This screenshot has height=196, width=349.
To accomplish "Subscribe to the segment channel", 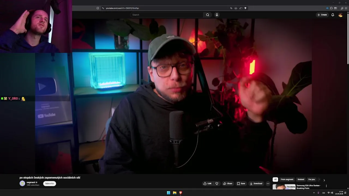I will pos(49,183).
